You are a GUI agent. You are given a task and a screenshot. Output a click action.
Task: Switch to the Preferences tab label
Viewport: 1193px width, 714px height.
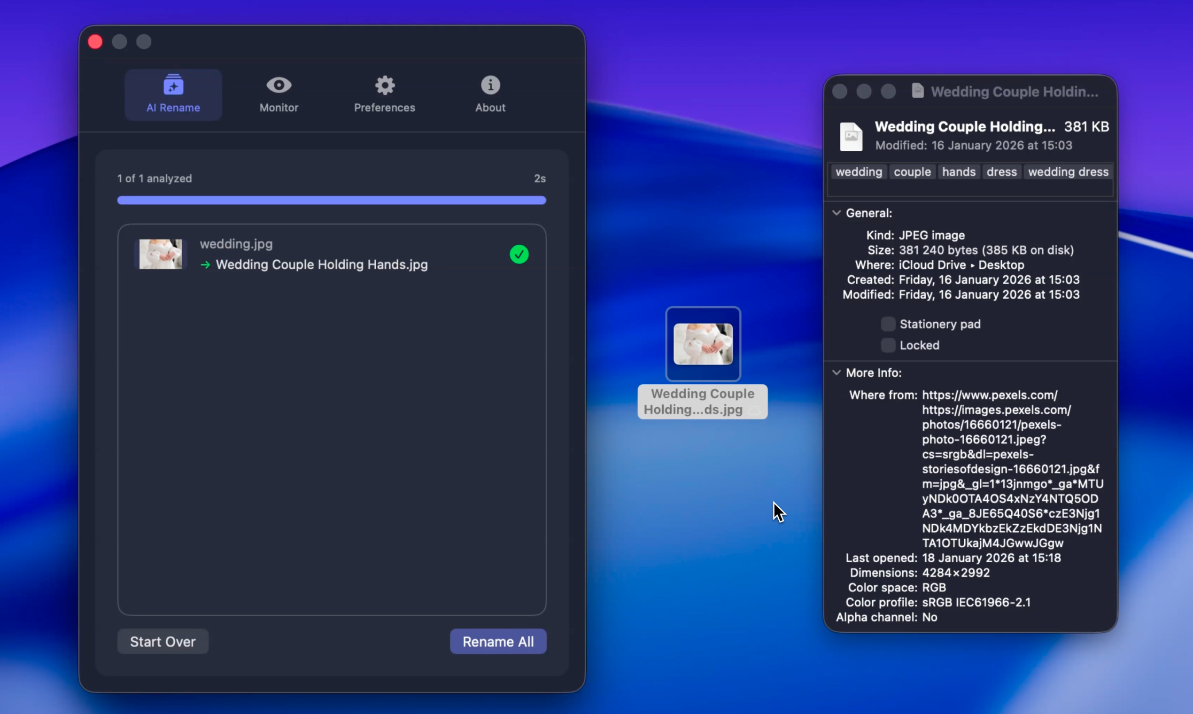[x=384, y=108]
